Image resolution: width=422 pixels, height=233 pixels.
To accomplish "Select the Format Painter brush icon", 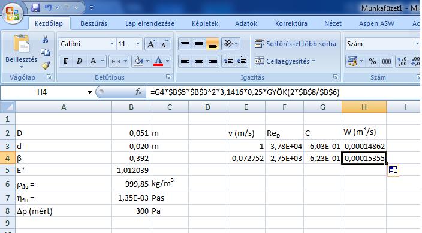I will click(46, 65).
